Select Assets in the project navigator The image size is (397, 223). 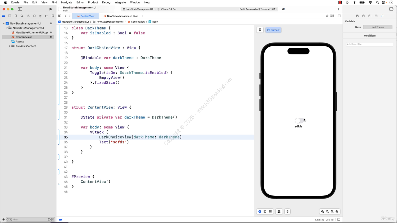click(x=20, y=42)
